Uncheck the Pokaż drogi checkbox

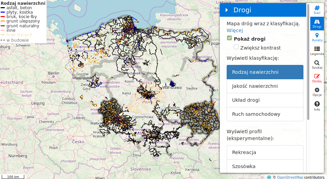coord(229,38)
